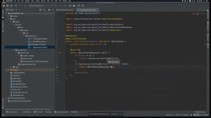Viewport: 211px width, 118px height.
Task: Click the implementation gutter icon beside call()
Action: [60, 53]
